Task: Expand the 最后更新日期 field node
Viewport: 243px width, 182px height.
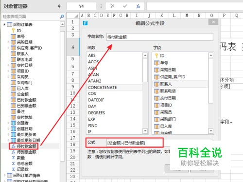Action: pyautogui.click(x=8, y=140)
